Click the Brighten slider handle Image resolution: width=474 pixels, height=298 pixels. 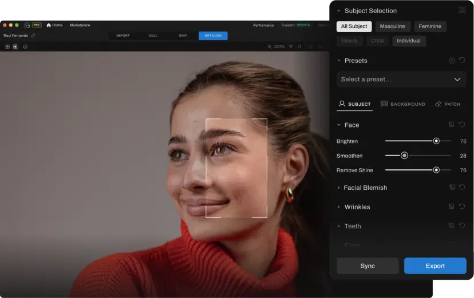click(x=436, y=141)
